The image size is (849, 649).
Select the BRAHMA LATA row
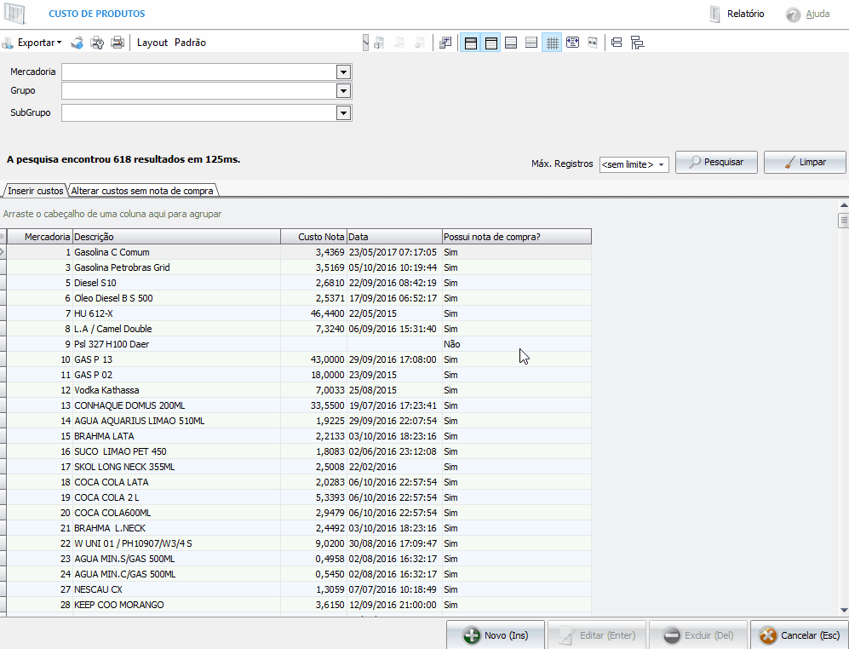[299, 436]
